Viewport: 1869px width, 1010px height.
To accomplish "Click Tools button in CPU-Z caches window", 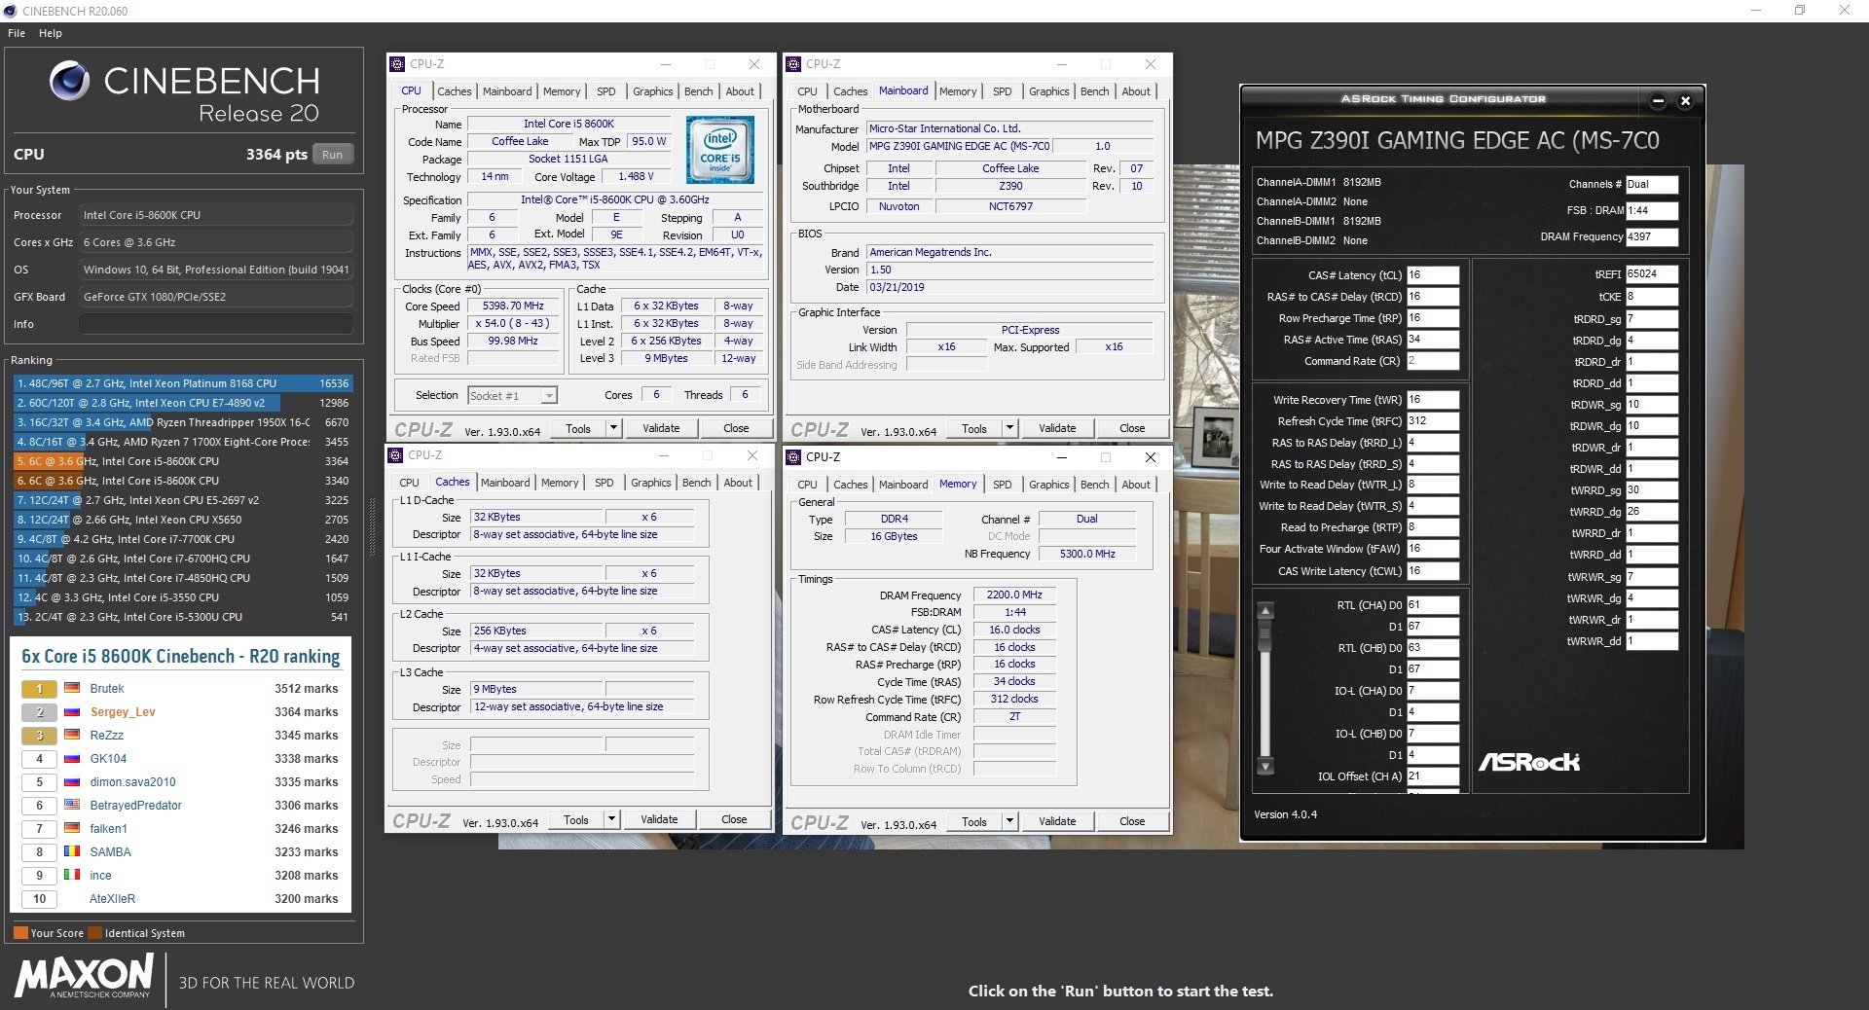I will point(576,819).
